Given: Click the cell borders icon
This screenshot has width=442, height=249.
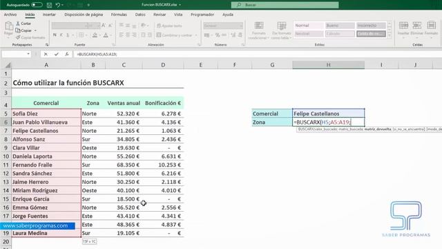Looking at the screenshot, I should pos(81,35).
